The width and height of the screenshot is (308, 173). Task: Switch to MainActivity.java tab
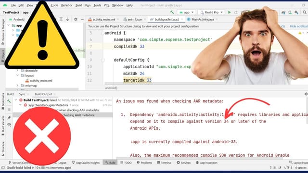pos(200,19)
